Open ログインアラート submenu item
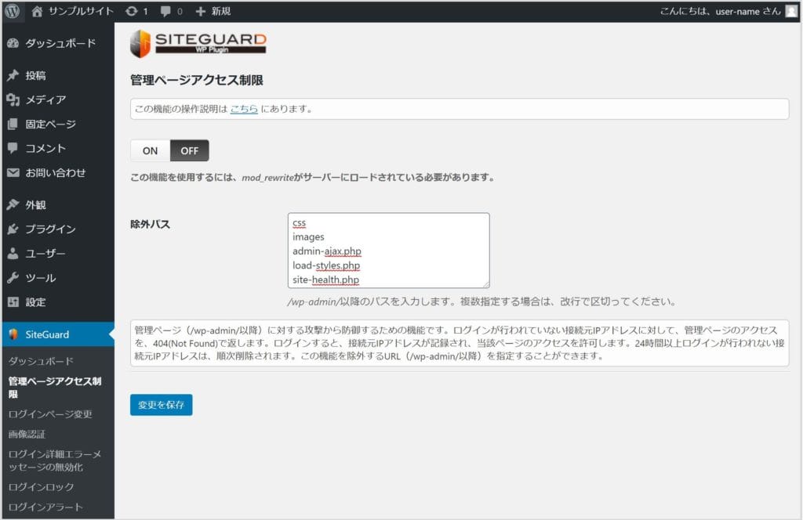 click(45, 507)
